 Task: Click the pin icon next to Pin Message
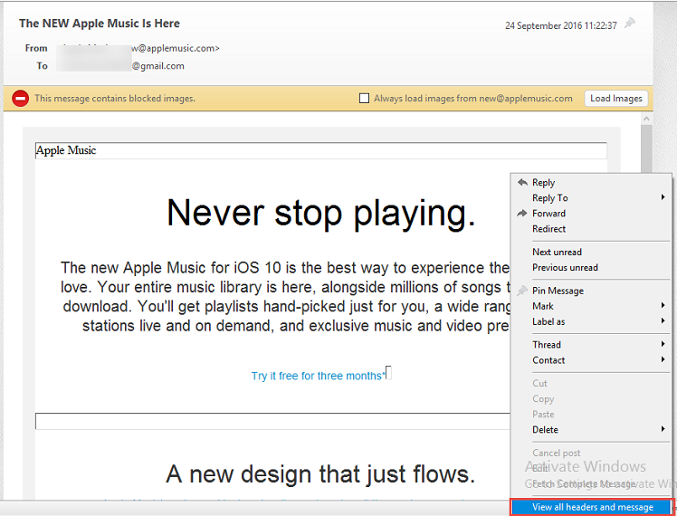pos(522,291)
